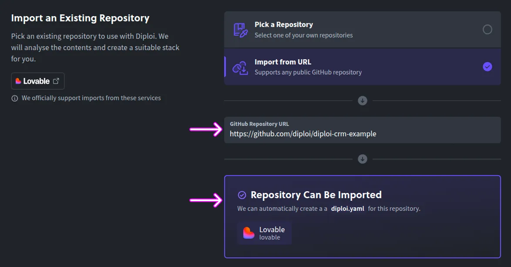This screenshot has width=511, height=267.
Task: Toggle the checked Import from URL radio
Action: pyautogui.click(x=487, y=67)
